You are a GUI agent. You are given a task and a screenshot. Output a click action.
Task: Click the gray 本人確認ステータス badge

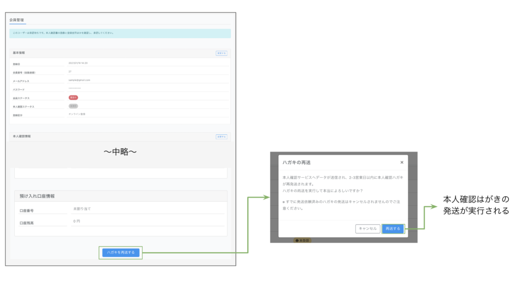point(73,106)
